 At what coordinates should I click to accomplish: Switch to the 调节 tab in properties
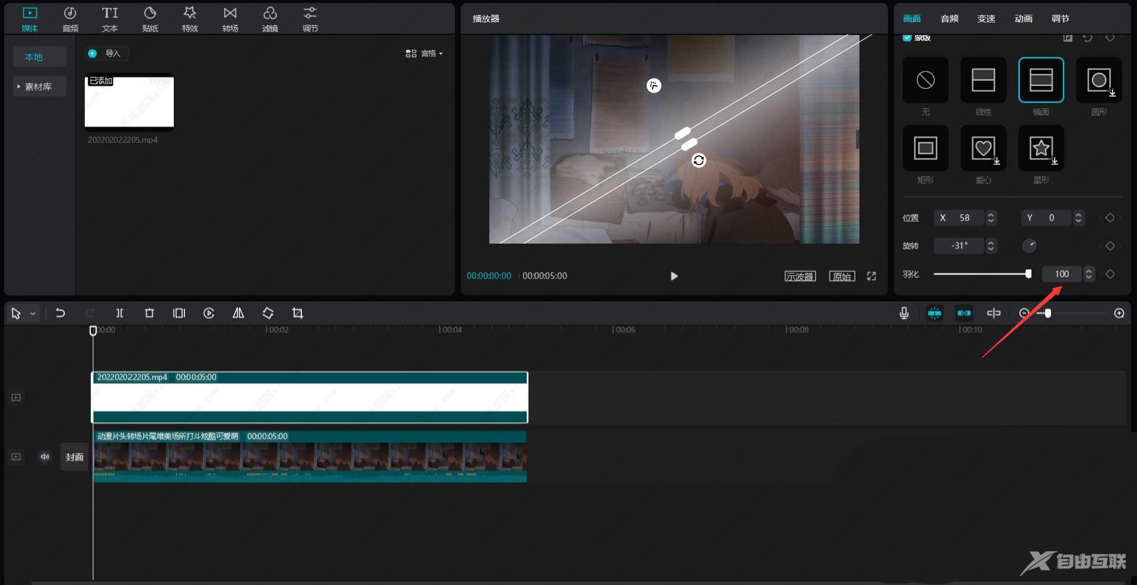point(1060,19)
